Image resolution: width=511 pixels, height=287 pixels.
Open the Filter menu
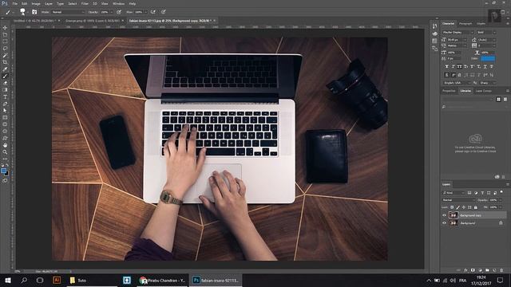tap(85, 3)
